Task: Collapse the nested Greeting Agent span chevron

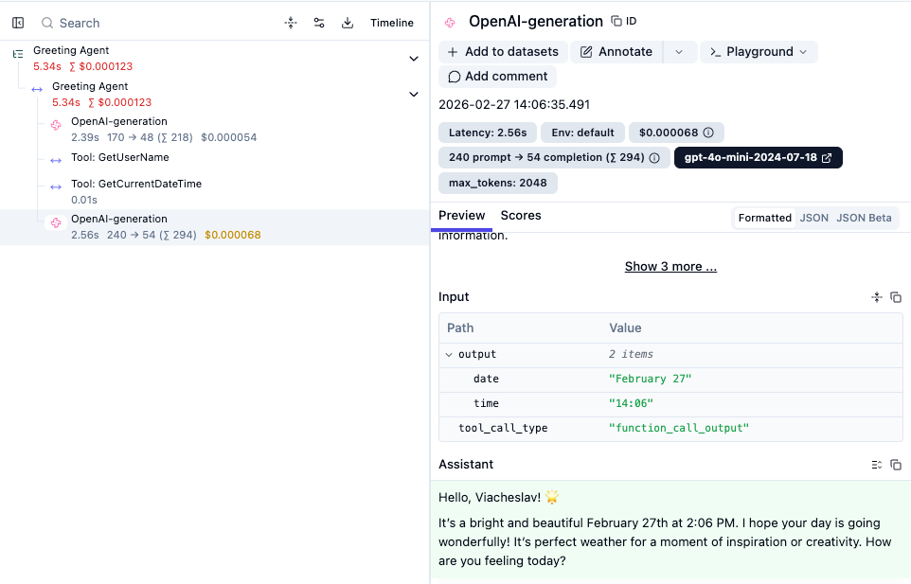Action: [x=414, y=95]
